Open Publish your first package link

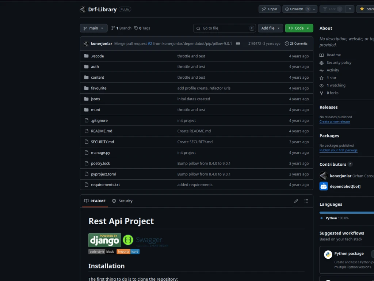point(338,150)
